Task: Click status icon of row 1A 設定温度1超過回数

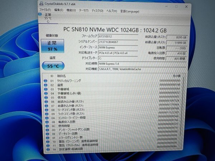Action: (48, 150)
